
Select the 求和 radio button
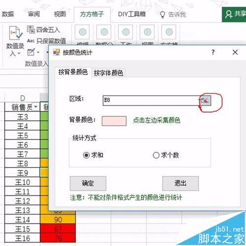(x=86, y=155)
